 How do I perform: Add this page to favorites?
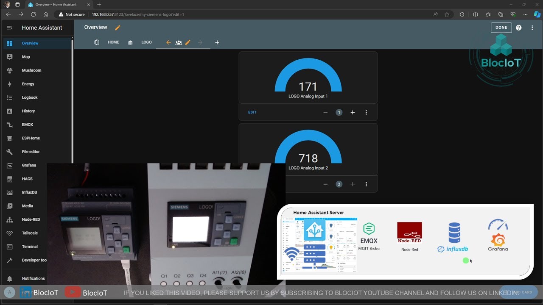pos(447,14)
